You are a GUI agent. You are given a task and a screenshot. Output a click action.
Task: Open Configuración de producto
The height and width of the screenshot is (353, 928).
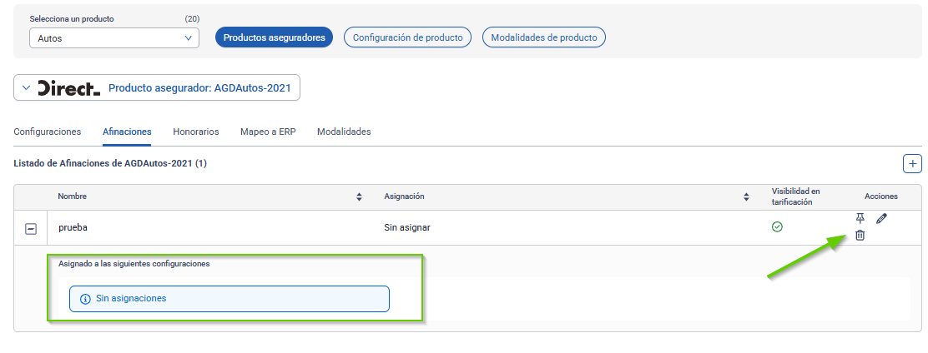[408, 37]
